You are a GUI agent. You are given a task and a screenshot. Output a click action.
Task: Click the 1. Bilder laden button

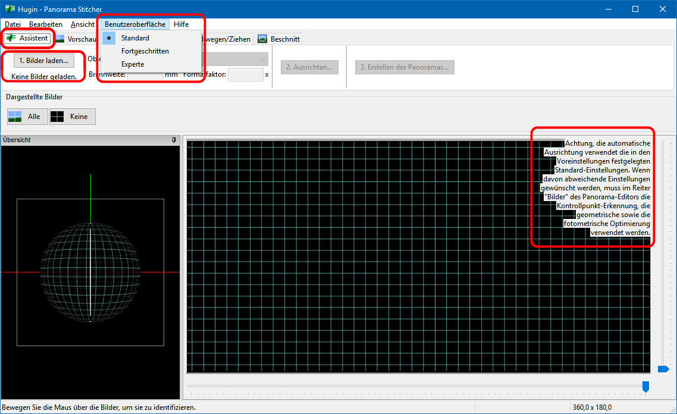43,61
